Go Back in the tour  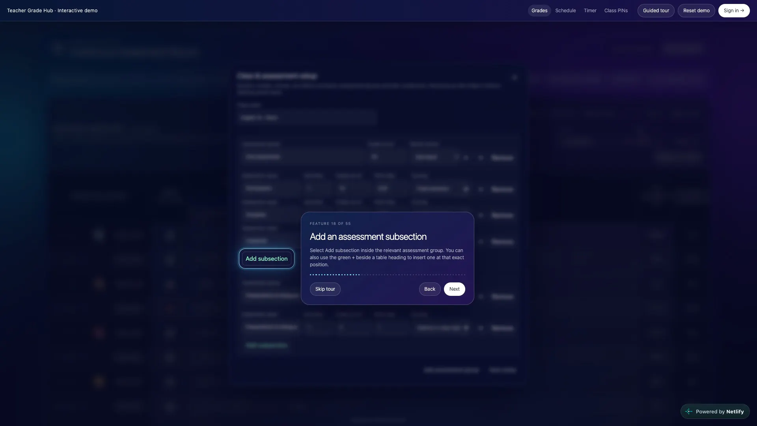click(x=429, y=289)
